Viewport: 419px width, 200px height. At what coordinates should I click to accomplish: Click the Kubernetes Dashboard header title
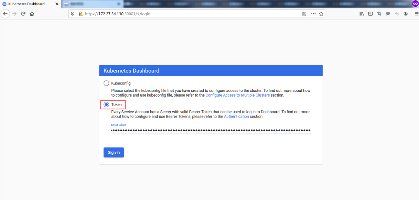click(131, 71)
